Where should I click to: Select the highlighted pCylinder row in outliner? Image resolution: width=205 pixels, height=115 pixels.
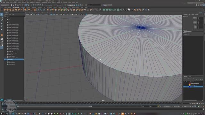pos(14,59)
